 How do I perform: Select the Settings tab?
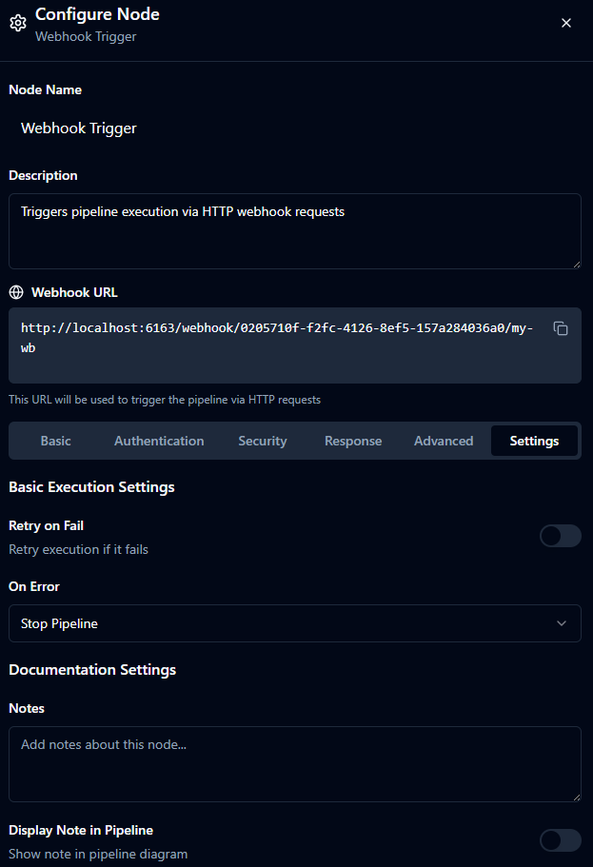[534, 441]
